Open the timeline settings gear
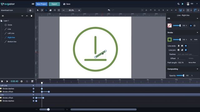This screenshot has width=200, height=112. 22,81
